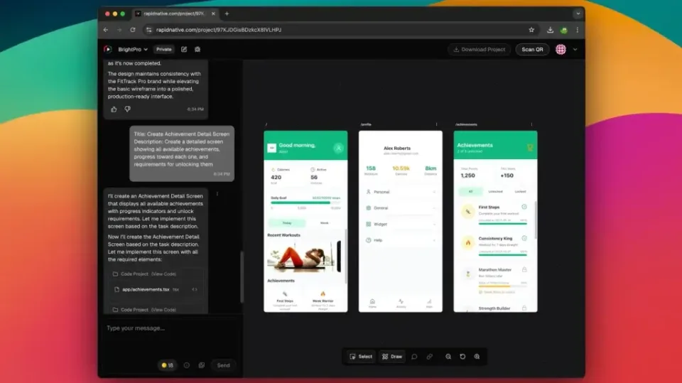Screen dimensions: 682x383
Task: Click Activity in profile bottom navigation
Action: point(401,303)
